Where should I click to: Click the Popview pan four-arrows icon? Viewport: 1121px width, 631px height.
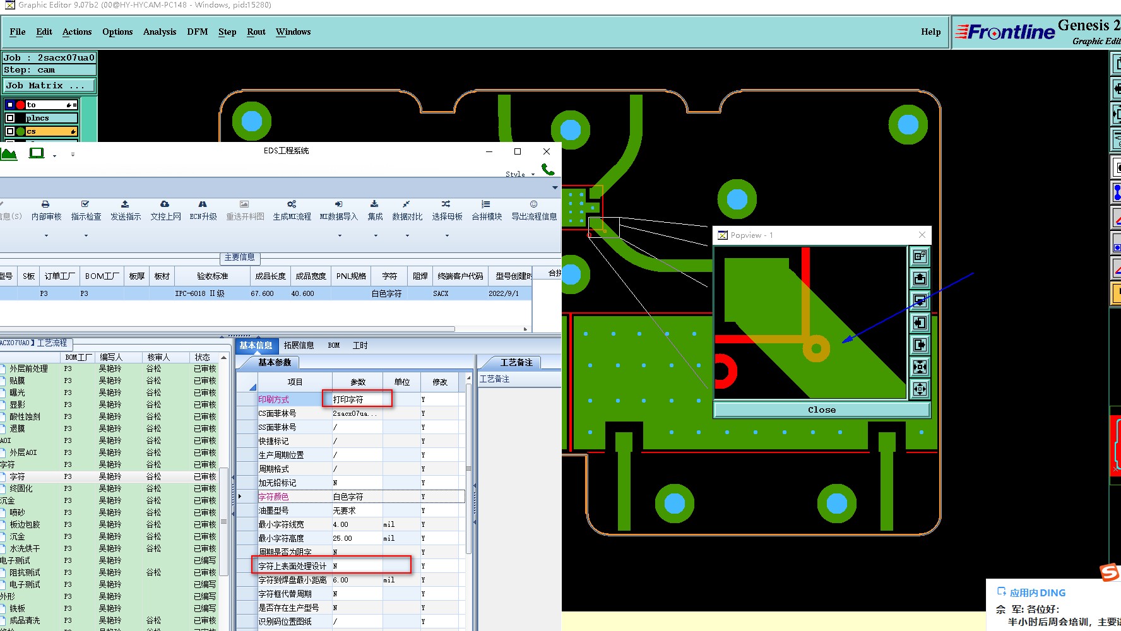pos(920,389)
